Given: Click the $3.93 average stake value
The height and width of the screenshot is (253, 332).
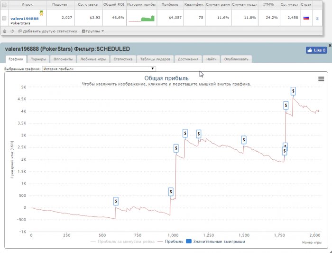Looking at the screenshot, I should 95,18.
